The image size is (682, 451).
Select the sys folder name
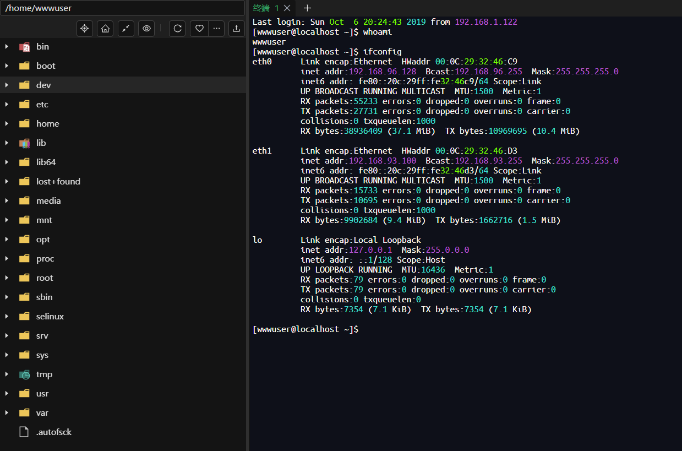[x=42, y=355]
